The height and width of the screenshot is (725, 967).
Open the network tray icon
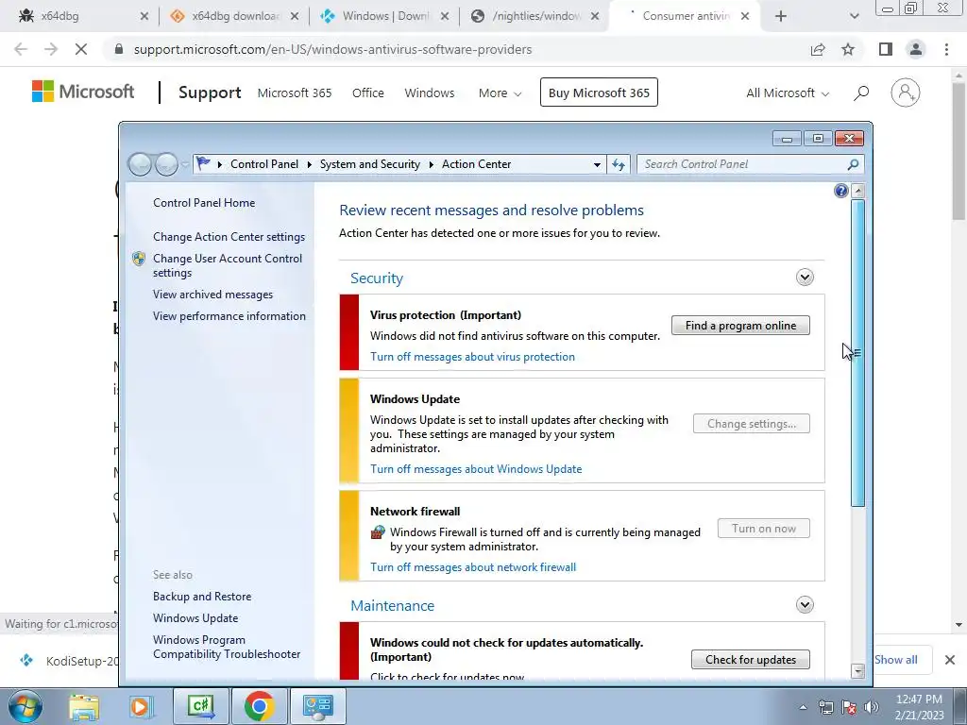pos(825,707)
